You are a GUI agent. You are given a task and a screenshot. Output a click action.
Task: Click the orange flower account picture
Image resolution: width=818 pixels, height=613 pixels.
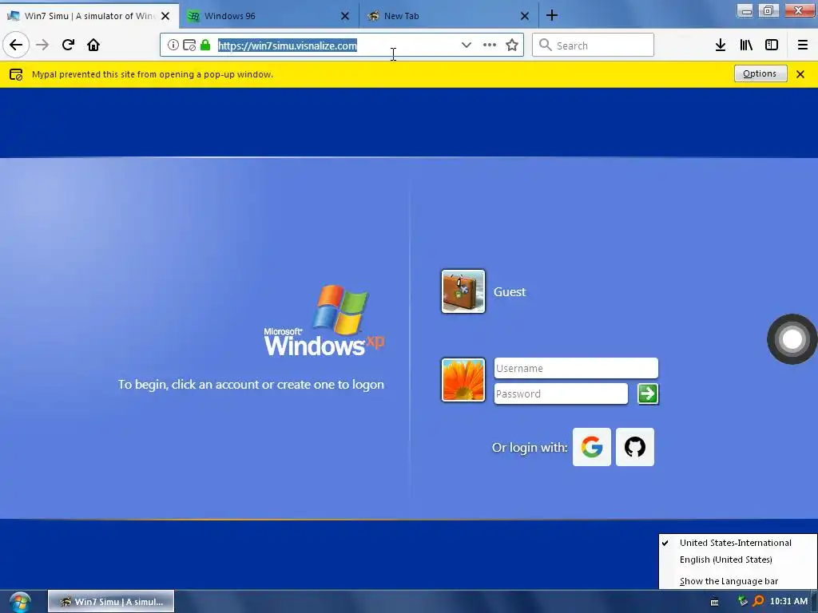pos(463,380)
